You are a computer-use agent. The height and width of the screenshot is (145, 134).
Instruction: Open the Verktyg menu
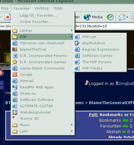(x=42, y=8)
